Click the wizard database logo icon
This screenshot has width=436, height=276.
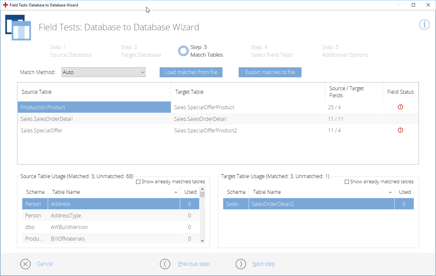(18, 28)
